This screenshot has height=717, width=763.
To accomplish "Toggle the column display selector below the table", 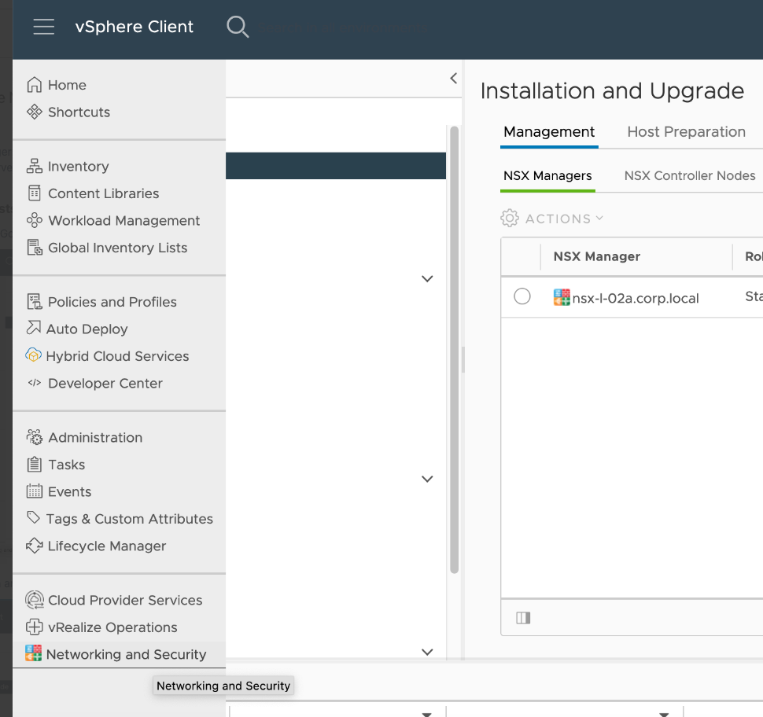I will [x=523, y=617].
